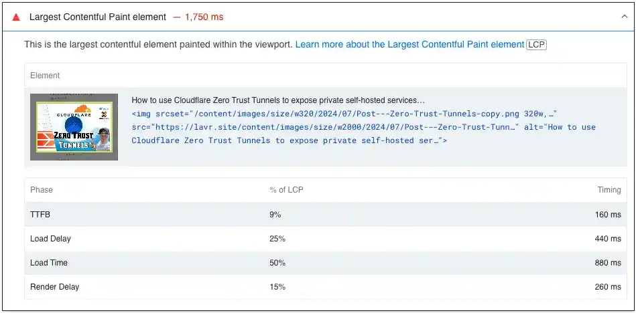Screen dimensions: 636x313
Task: Click the red warning triangle icon
Action: tap(16, 17)
